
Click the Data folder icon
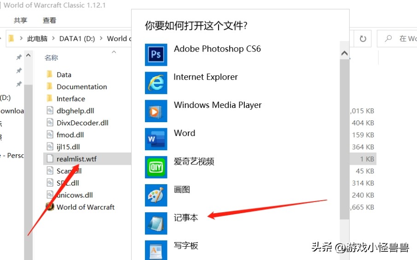[x=49, y=74]
